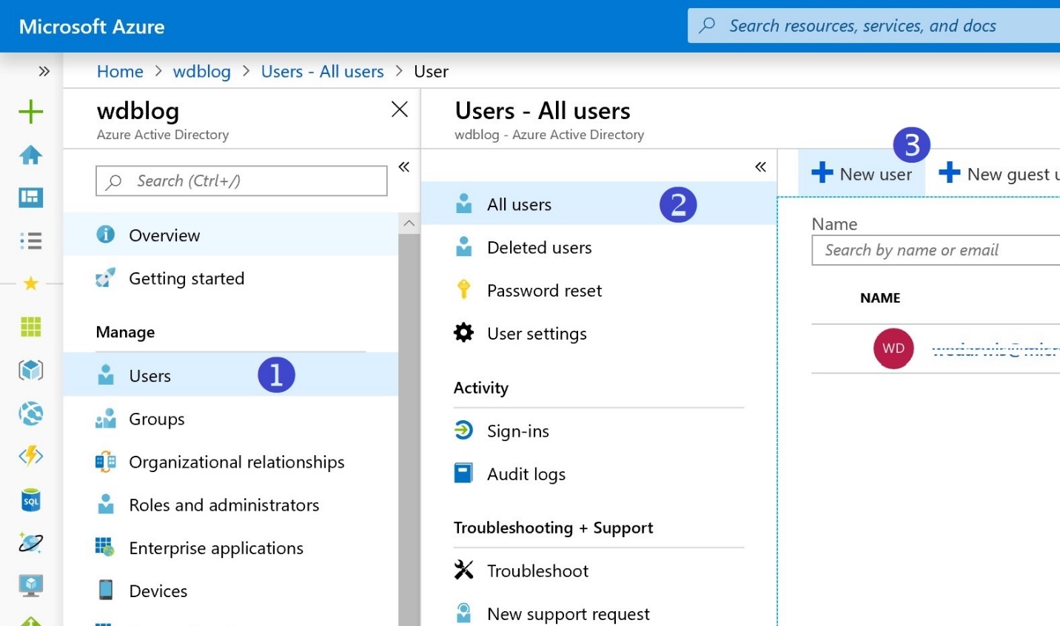This screenshot has width=1060, height=626.
Task: Open User settings
Action: [598, 333]
